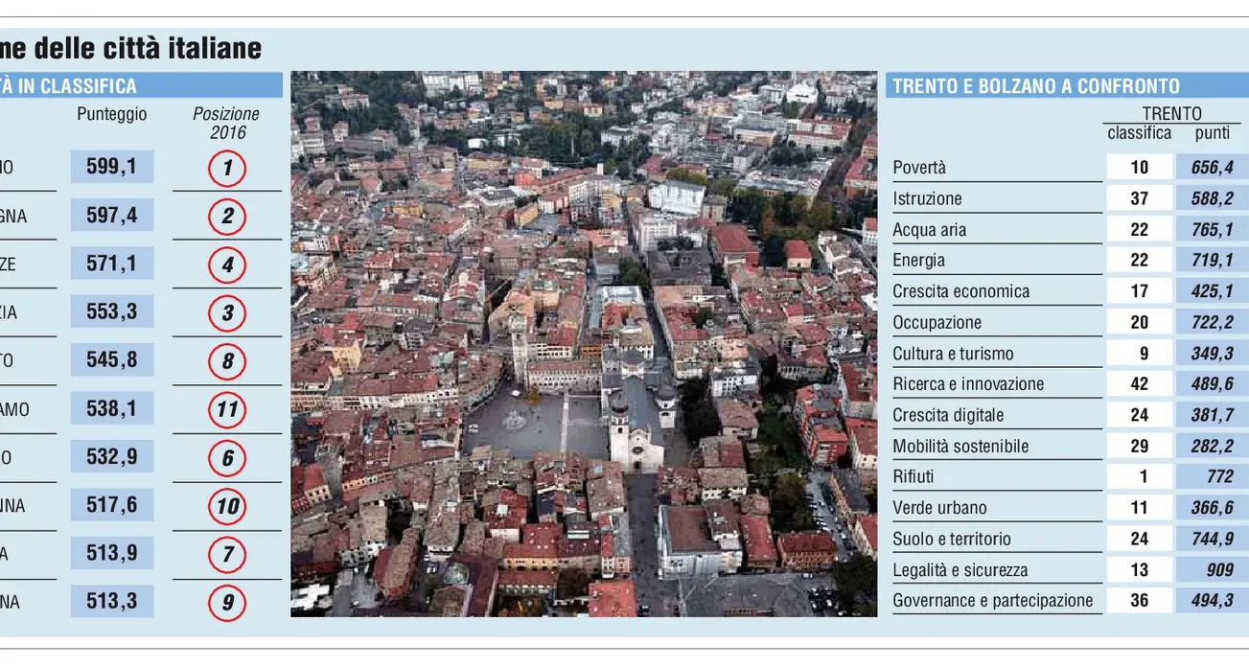Click the punti value 772 for Rifiuti

pyautogui.click(x=1213, y=477)
